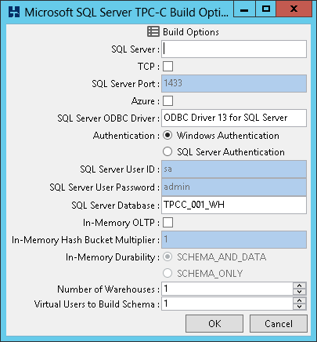Click the Number of Warehouses value box
The image size is (317, 342).
[x=227, y=289]
